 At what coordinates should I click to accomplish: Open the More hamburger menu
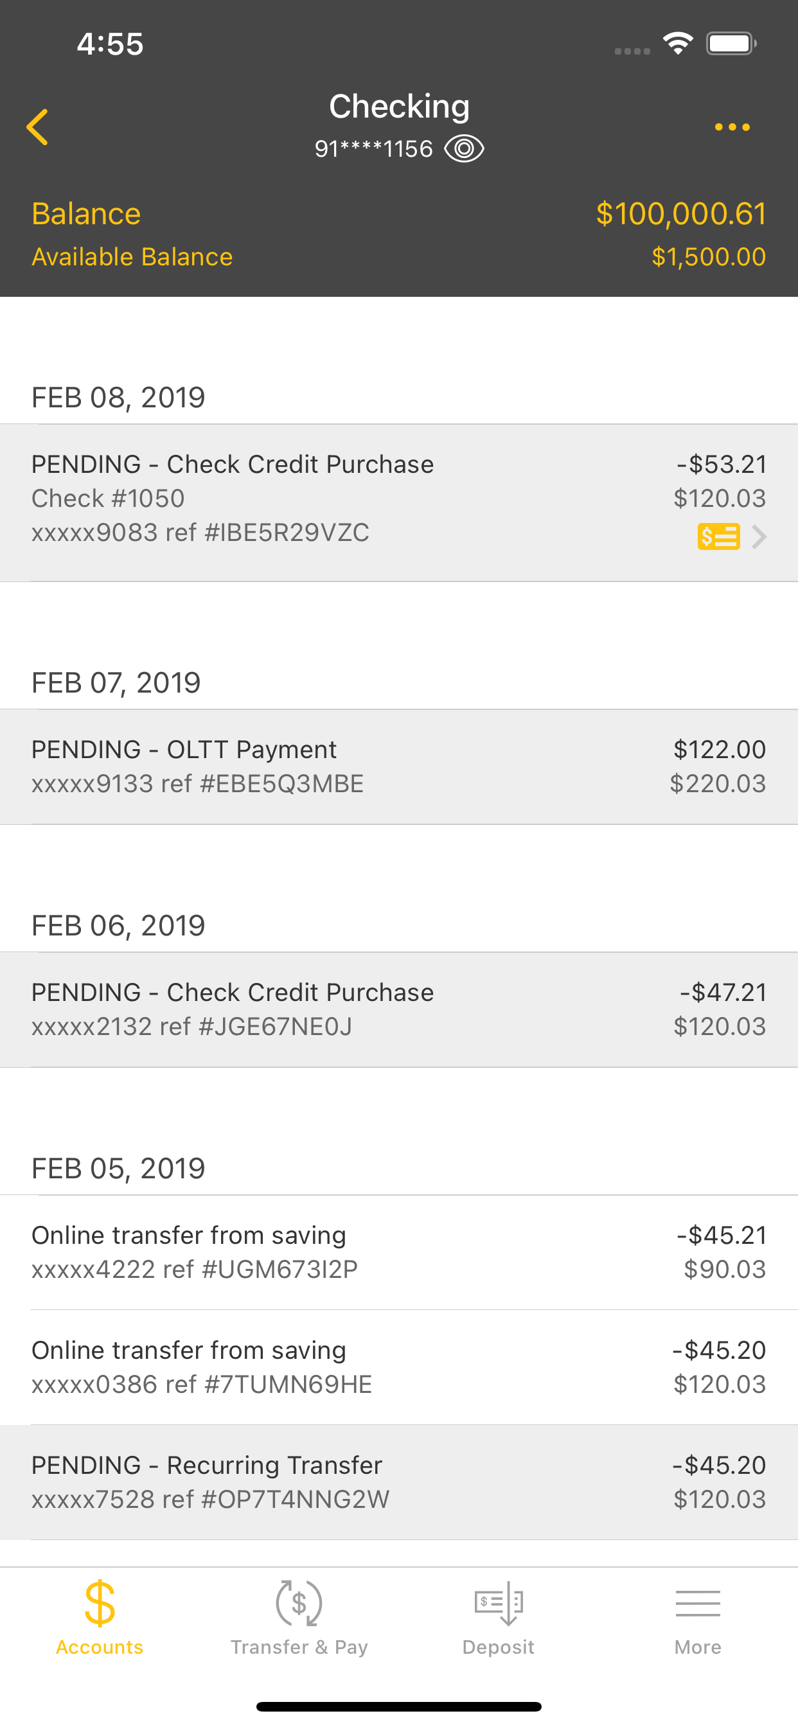pyautogui.click(x=697, y=1618)
